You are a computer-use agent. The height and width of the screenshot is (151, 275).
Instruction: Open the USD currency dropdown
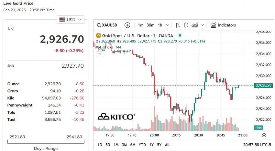70,20
